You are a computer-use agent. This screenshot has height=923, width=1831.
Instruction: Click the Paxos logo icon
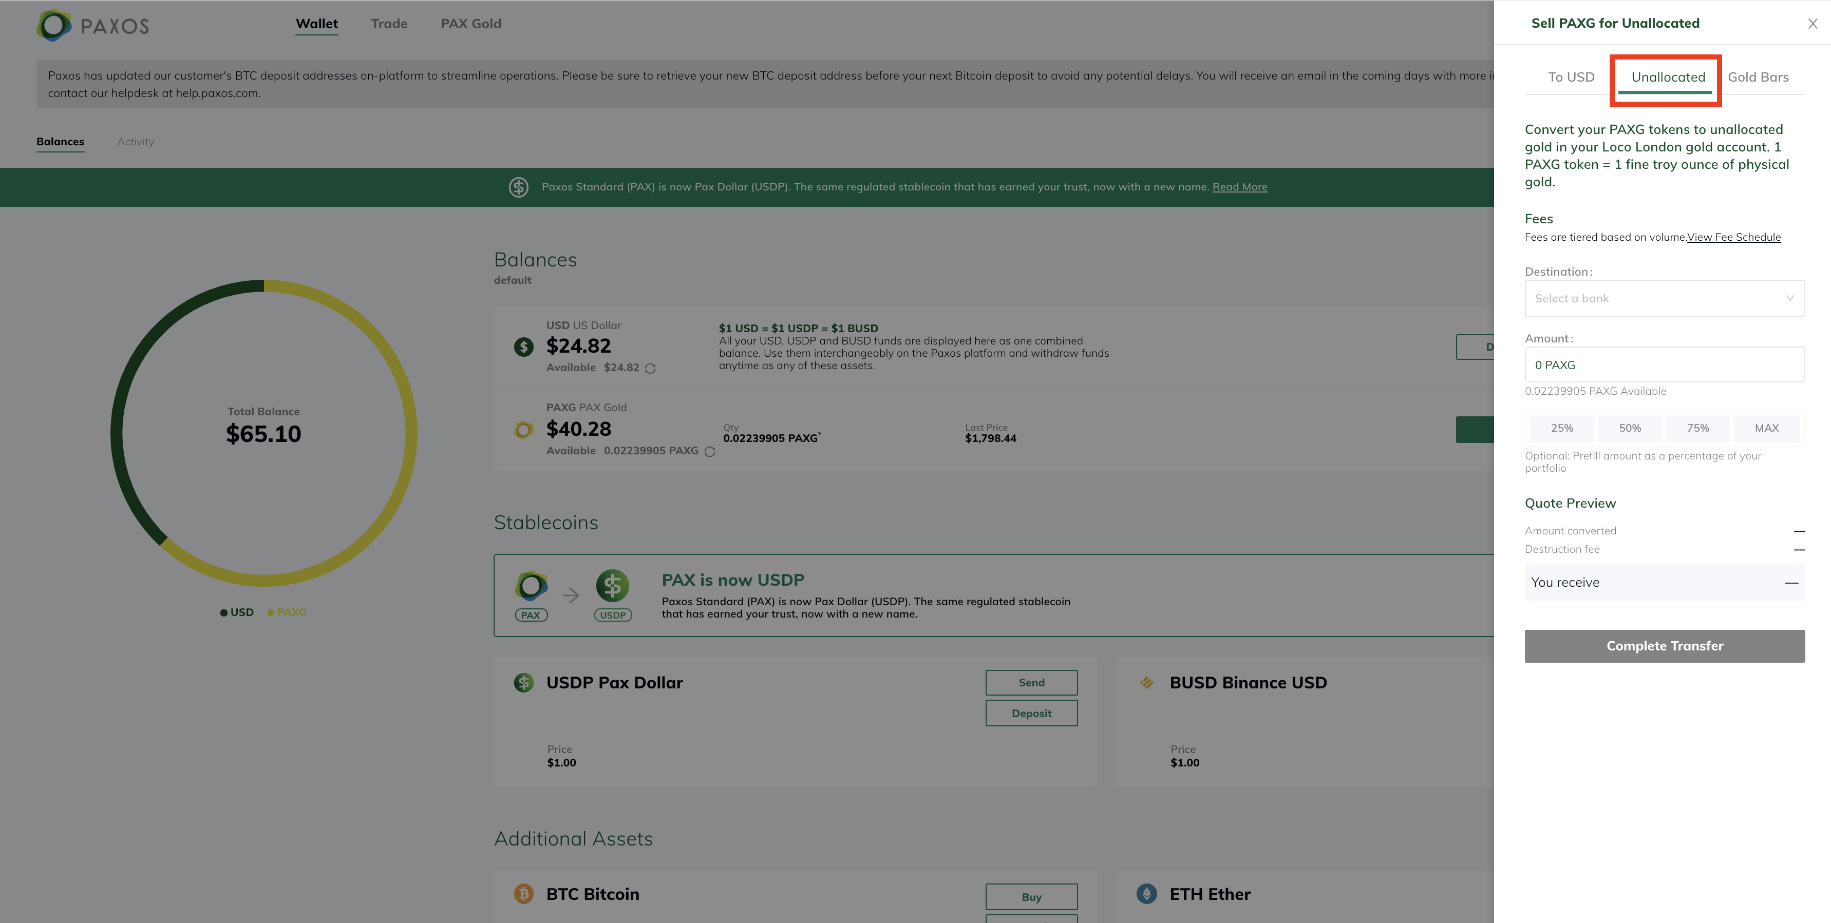[x=54, y=26]
